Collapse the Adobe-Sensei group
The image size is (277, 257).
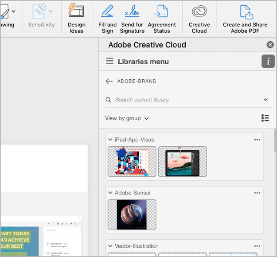pos(110,193)
